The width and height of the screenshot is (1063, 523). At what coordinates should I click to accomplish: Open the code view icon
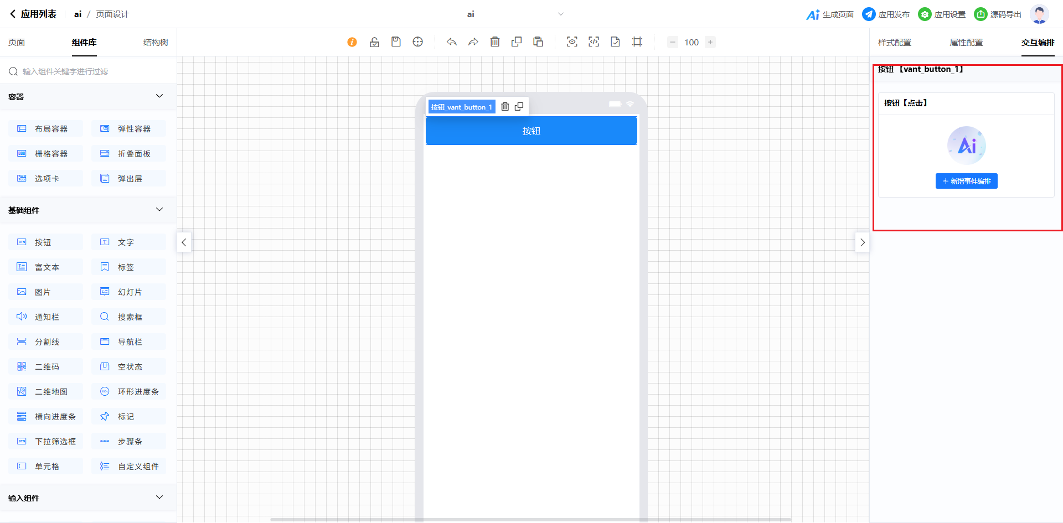(x=594, y=42)
